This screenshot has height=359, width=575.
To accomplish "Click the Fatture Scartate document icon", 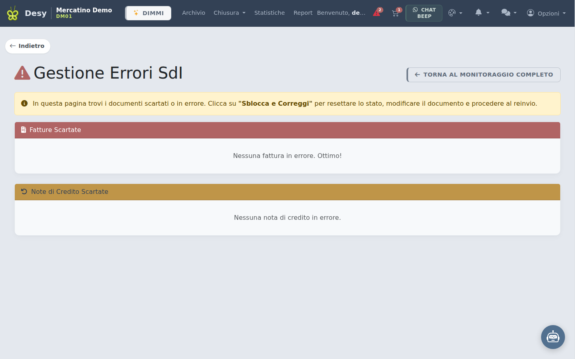I will pyautogui.click(x=24, y=130).
